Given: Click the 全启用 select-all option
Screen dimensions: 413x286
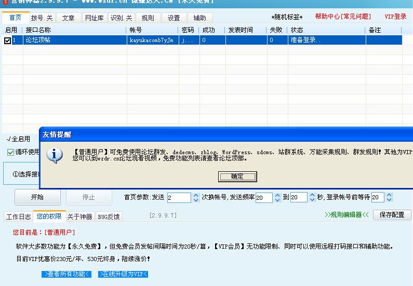Looking at the screenshot, I should (x=19, y=139).
